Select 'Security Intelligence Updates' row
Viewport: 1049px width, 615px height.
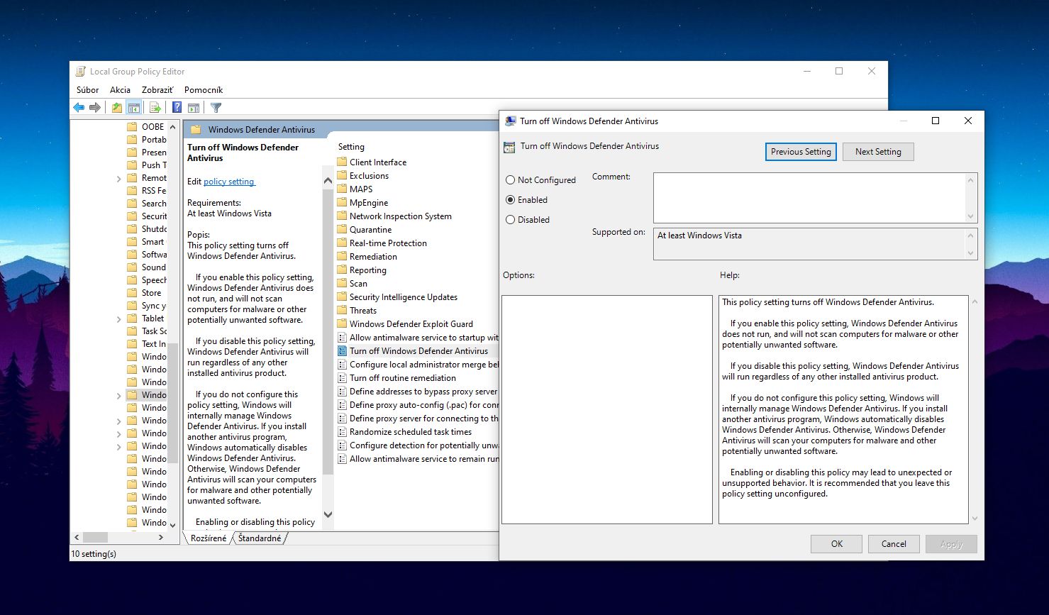click(403, 297)
